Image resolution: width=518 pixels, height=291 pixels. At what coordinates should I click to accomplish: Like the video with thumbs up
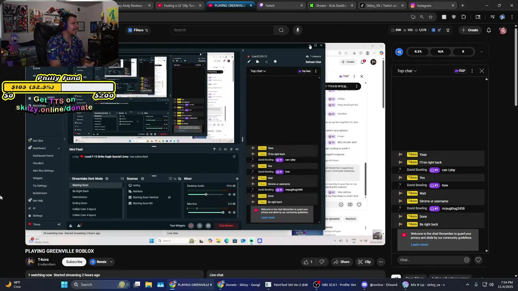[x=308, y=262]
